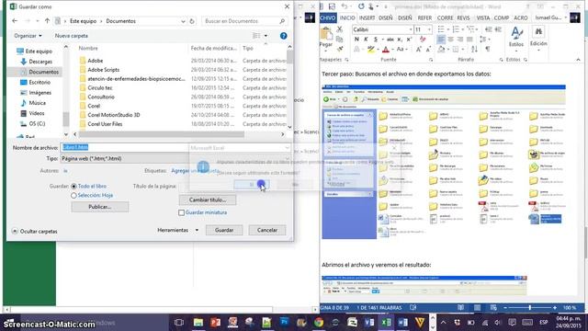This screenshot has width=588, height=331.
Task: Open the Herramientas dropdown
Action: [178, 230]
